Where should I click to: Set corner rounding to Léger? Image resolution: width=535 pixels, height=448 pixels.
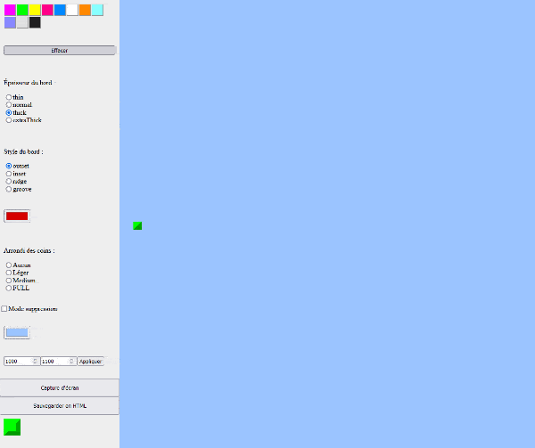coord(9,273)
